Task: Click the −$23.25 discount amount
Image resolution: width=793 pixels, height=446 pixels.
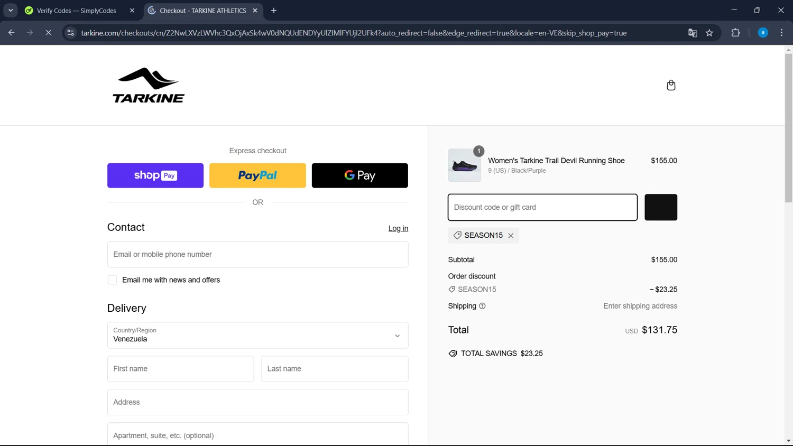Action: 663,290
